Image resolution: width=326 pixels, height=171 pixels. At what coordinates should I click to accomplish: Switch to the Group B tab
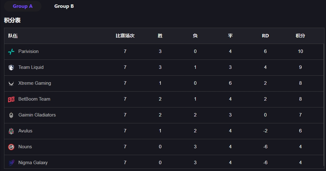[x=64, y=6]
